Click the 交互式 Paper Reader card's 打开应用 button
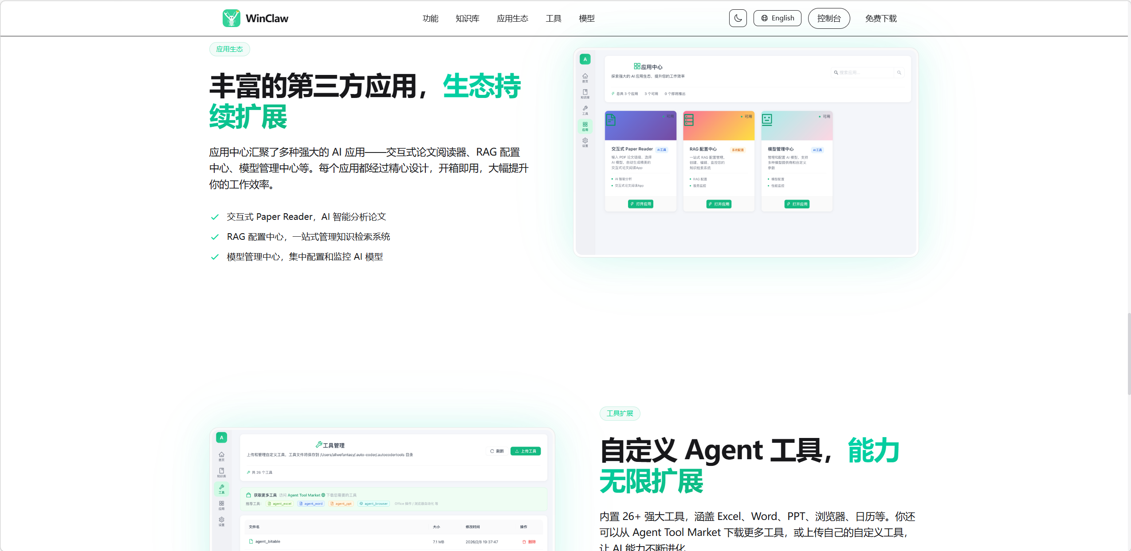This screenshot has width=1131, height=551. 640,204
